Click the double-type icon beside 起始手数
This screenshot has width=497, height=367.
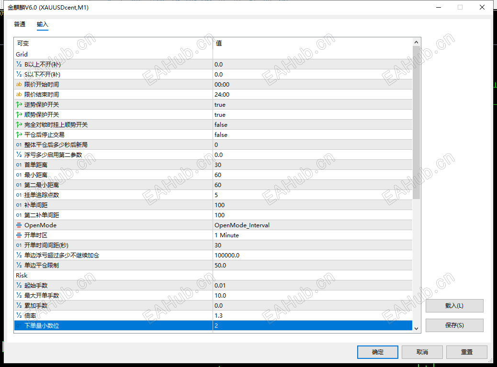click(x=19, y=286)
